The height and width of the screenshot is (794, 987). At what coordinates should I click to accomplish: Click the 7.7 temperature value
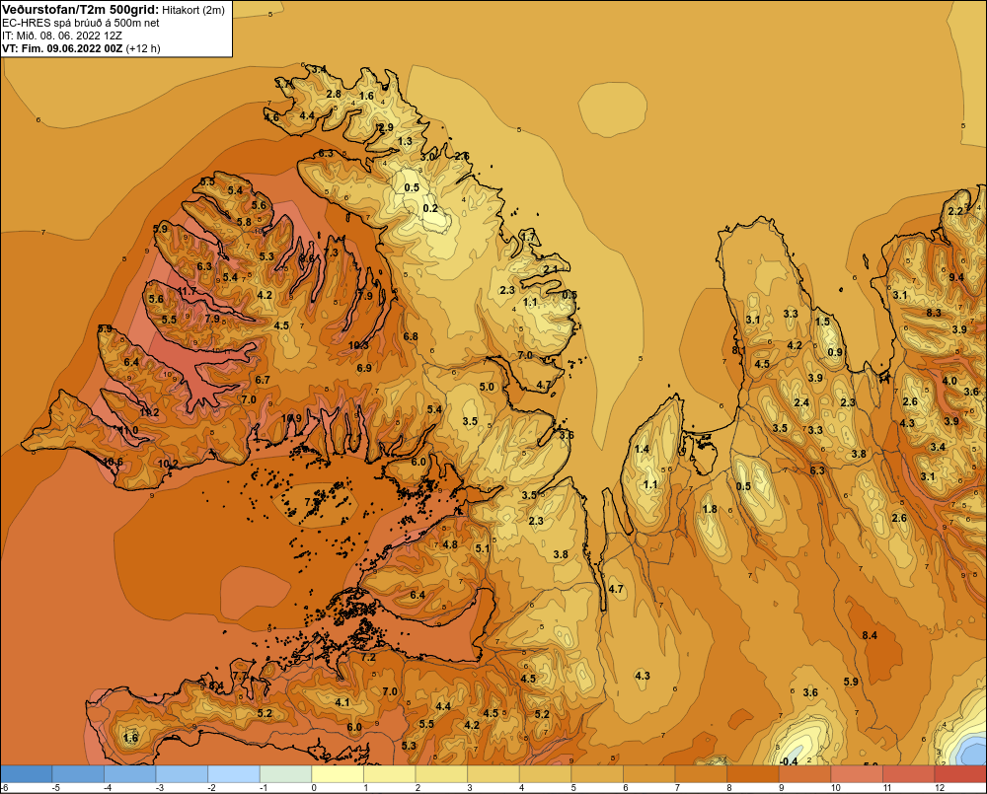click(240, 677)
